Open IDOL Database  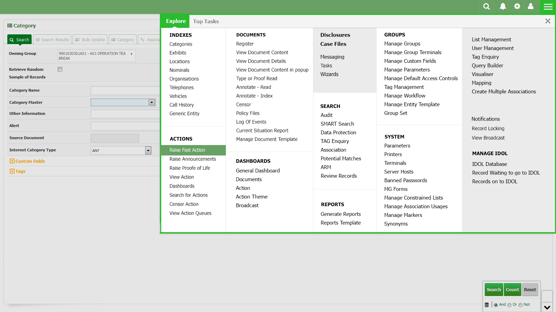(490, 164)
